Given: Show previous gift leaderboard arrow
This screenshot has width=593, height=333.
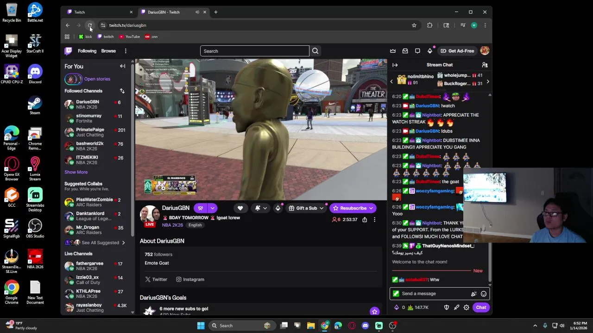Looking at the screenshot, I should [391, 82].
